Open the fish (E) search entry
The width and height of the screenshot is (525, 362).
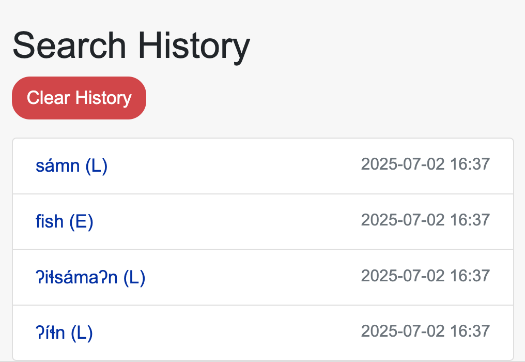point(64,221)
